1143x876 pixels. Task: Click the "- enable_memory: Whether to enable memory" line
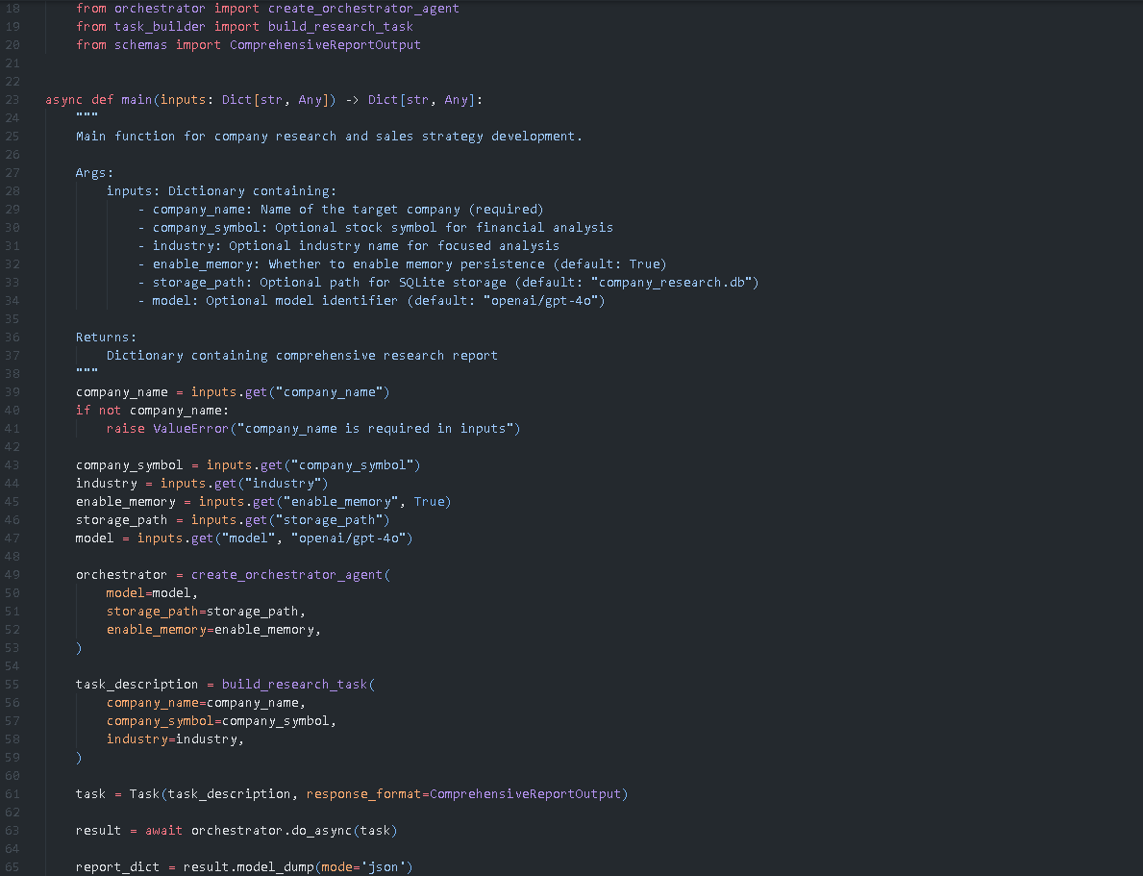(x=403, y=264)
